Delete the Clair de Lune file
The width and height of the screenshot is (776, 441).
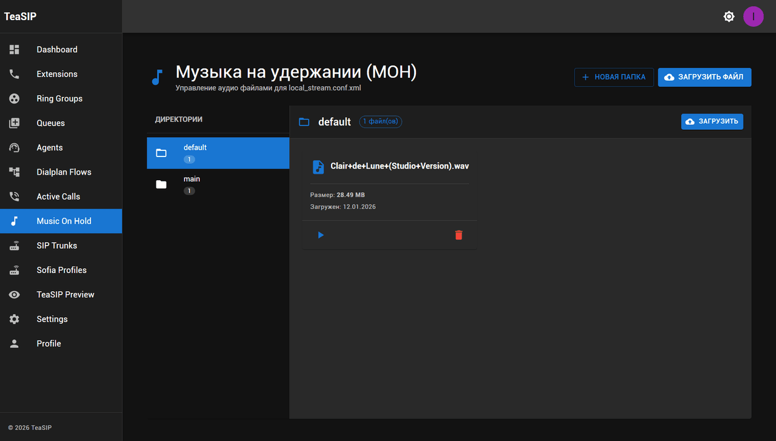pyautogui.click(x=459, y=235)
